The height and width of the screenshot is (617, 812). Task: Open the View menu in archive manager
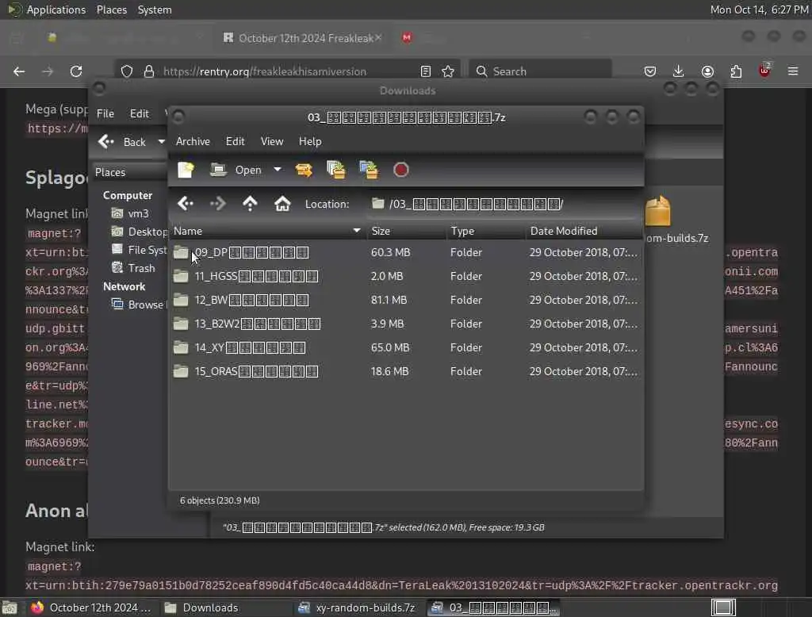pyautogui.click(x=272, y=141)
